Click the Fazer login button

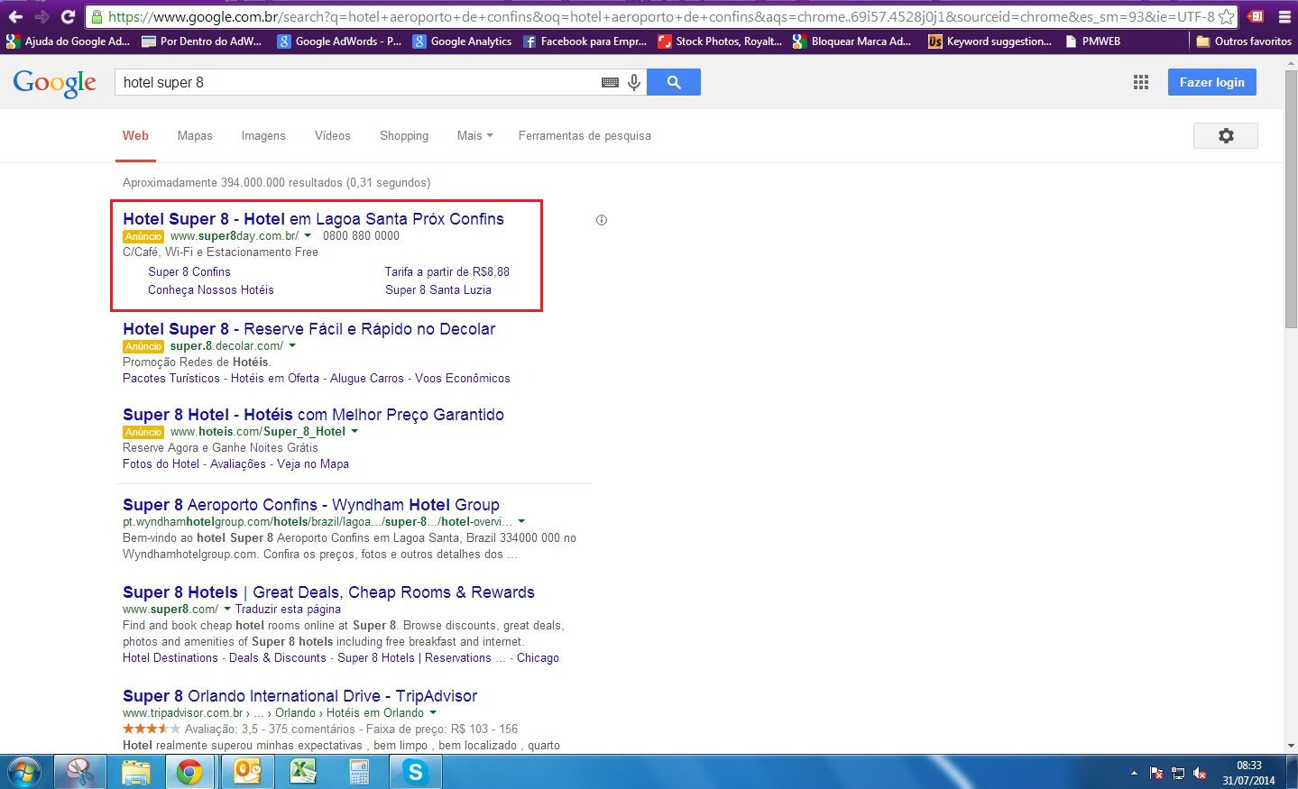point(1211,82)
